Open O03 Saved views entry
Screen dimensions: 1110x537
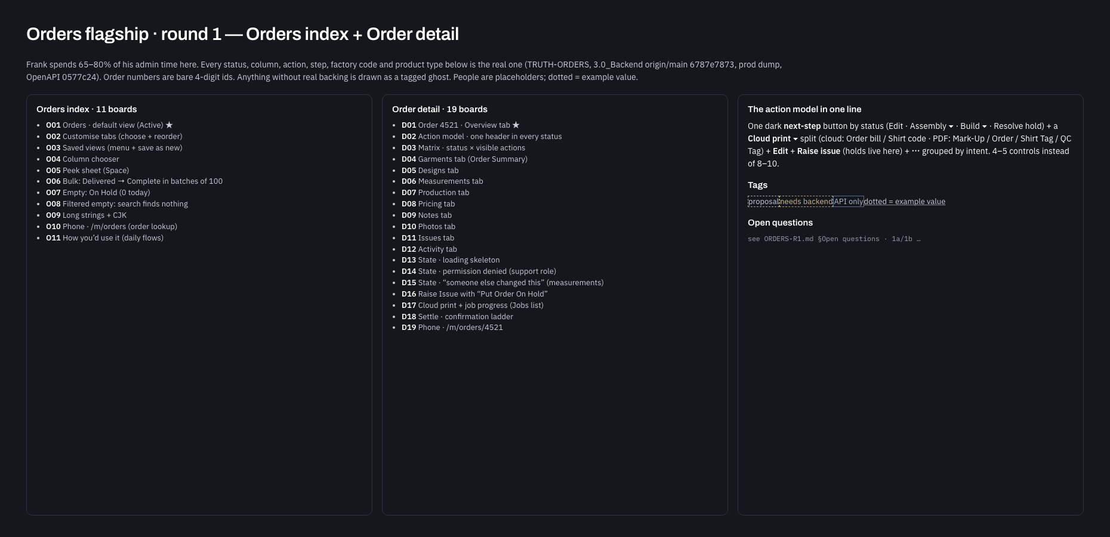114,148
